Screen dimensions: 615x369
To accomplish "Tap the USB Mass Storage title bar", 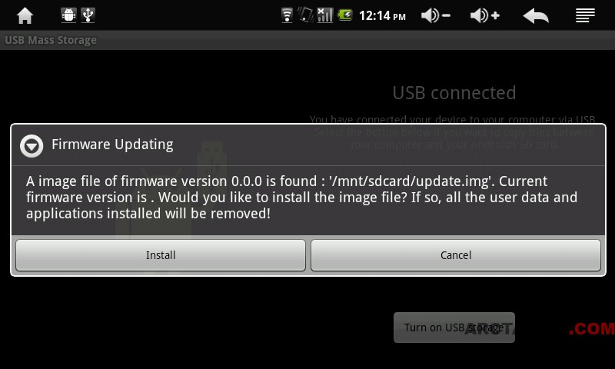I will pyautogui.click(x=307, y=40).
